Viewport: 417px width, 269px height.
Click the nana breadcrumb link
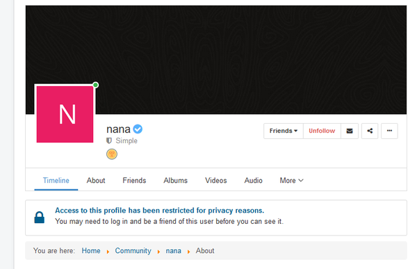173,251
